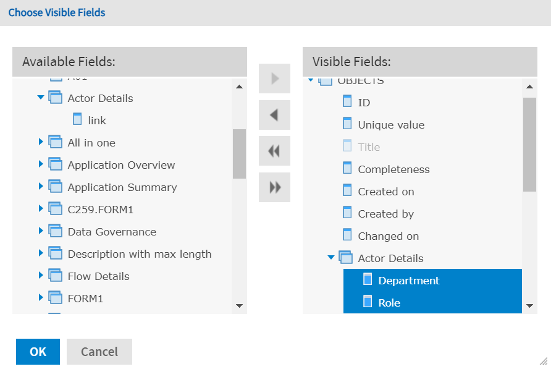Click the field icon beside link
This screenshot has height=369, width=551.
77,119
